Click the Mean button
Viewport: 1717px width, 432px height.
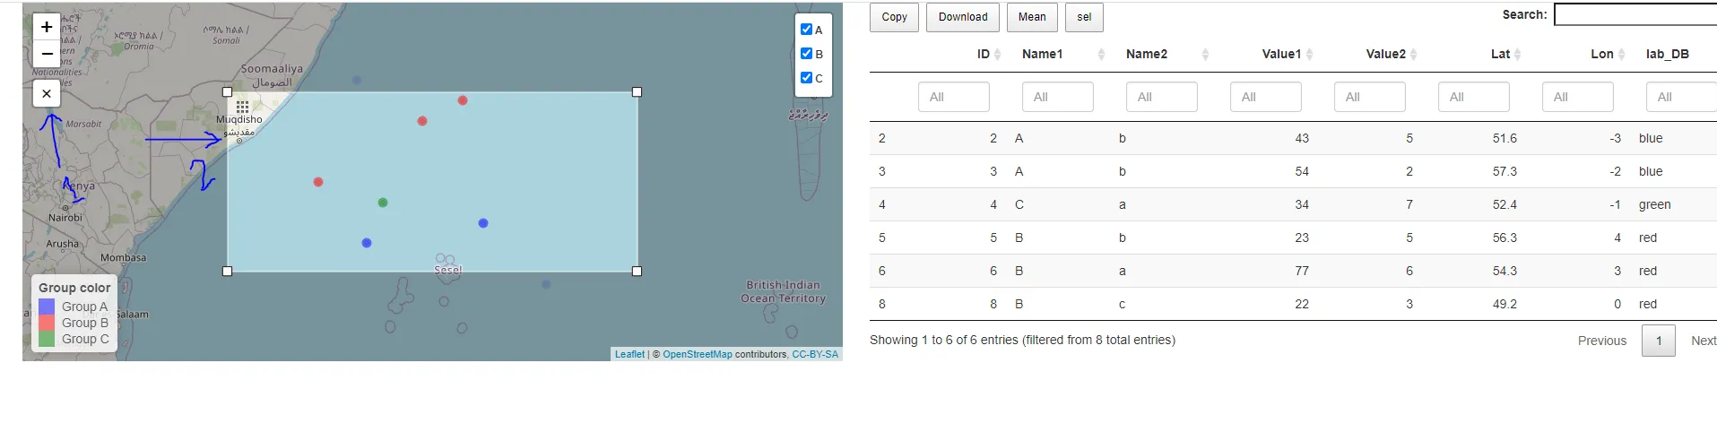tap(1032, 17)
